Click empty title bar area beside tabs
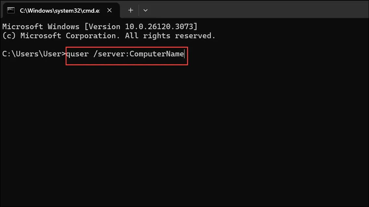 pos(259,9)
